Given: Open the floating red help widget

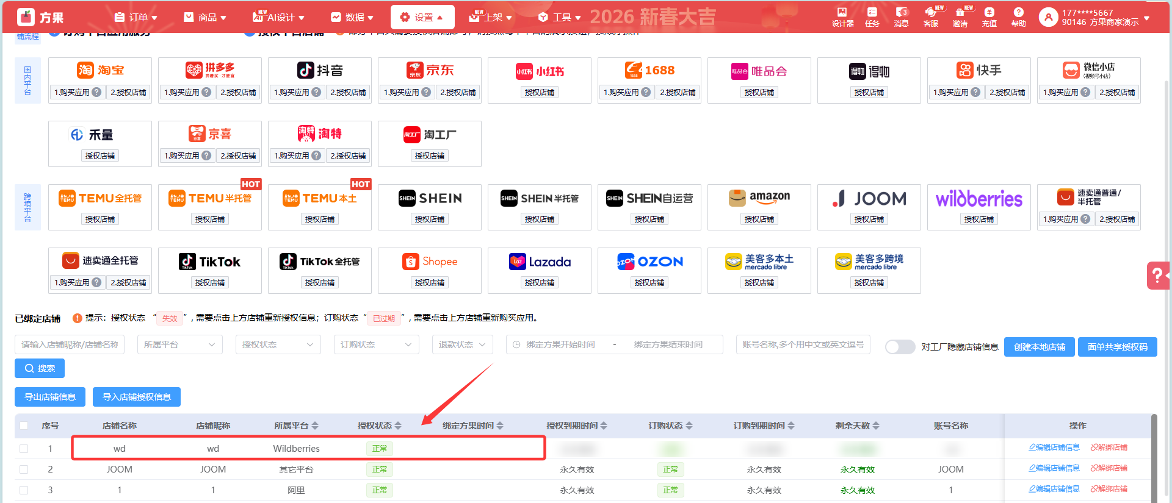Looking at the screenshot, I should 1158,275.
